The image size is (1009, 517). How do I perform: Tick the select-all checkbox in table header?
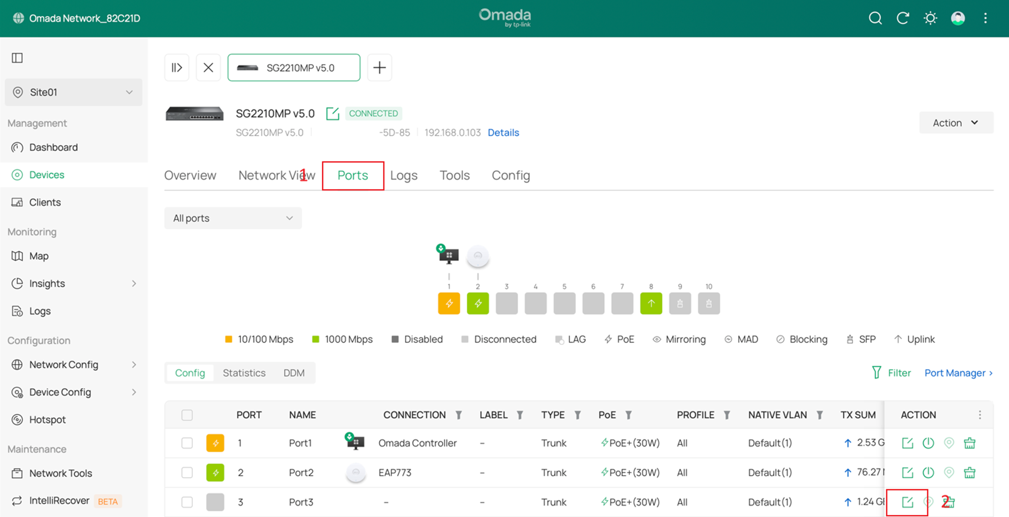pos(187,415)
